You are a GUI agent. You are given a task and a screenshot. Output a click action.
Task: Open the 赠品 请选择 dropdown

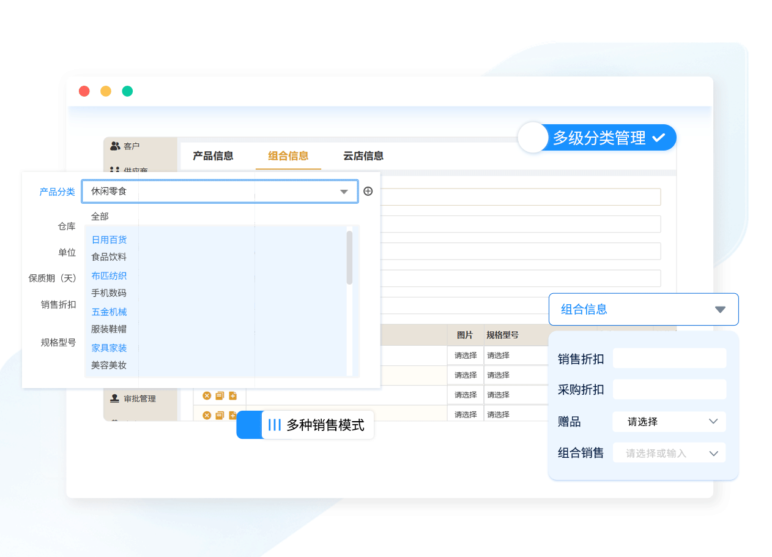(669, 422)
